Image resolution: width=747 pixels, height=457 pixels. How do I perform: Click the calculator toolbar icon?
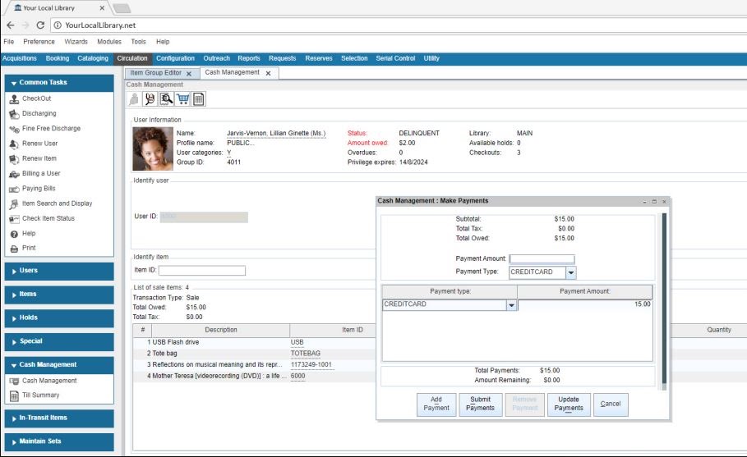(x=198, y=99)
